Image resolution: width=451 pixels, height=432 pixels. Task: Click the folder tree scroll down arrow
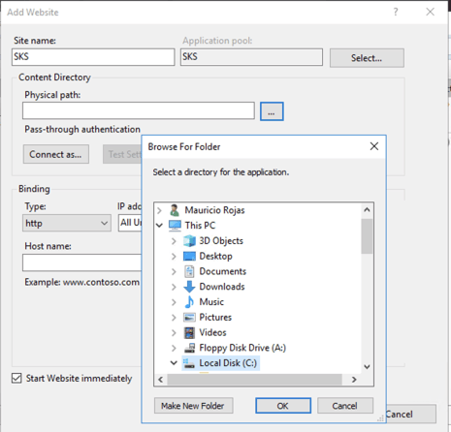coord(367,367)
